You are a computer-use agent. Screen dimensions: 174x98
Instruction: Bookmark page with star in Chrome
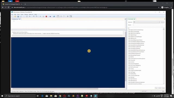(159, 7)
